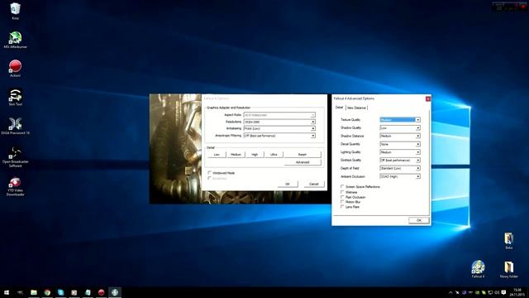This screenshot has width=529, height=298.
Task: Open Skype from the taskbar
Action: (60, 292)
